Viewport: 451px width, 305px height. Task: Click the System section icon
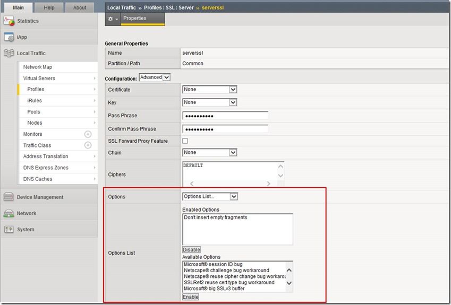click(8, 230)
